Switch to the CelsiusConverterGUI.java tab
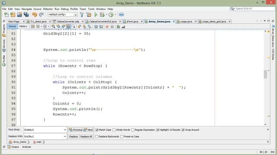Screen dimensions: 277x155 103,22
